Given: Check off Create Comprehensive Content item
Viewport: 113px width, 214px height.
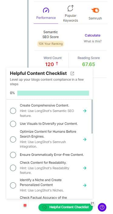Looking at the screenshot, I should [13, 111].
